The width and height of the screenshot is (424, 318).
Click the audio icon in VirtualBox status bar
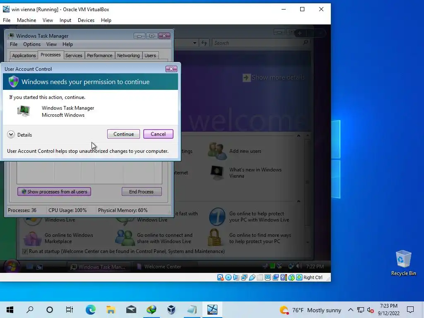pos(236,277)
